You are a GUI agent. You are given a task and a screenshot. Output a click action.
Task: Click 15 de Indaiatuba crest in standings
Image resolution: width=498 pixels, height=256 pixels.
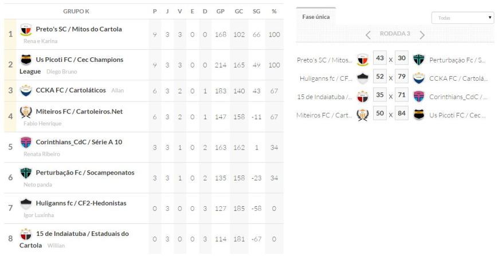coord(26,234)
